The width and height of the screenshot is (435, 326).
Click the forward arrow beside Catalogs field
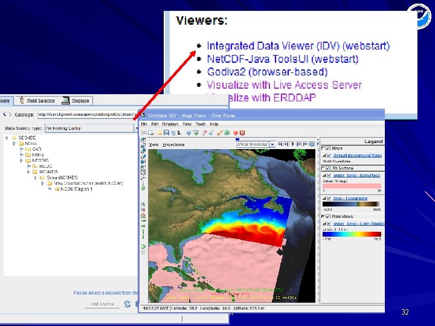[x=10, y=114]
